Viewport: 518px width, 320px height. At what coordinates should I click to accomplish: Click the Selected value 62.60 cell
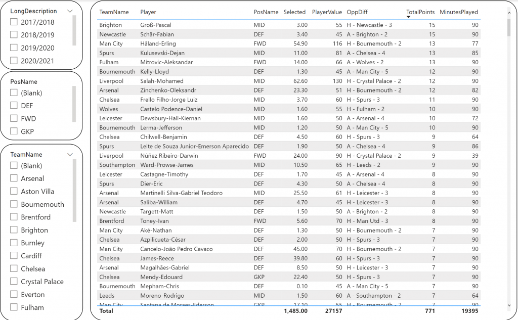(x=300, y=81)
